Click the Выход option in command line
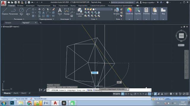 [90, 90]
